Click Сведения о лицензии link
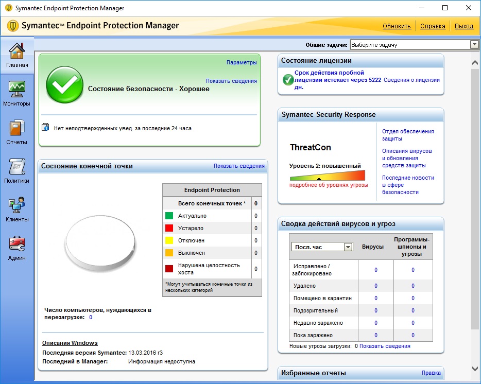The image size is (481, 384). coord(411,80)
